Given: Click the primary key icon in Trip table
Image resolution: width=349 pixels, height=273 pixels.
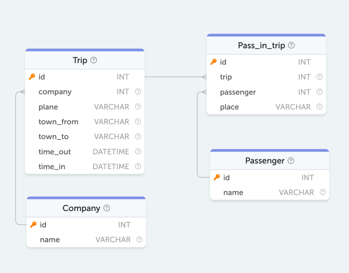Looking at the screenshot, I should click(x=32, y=77).
